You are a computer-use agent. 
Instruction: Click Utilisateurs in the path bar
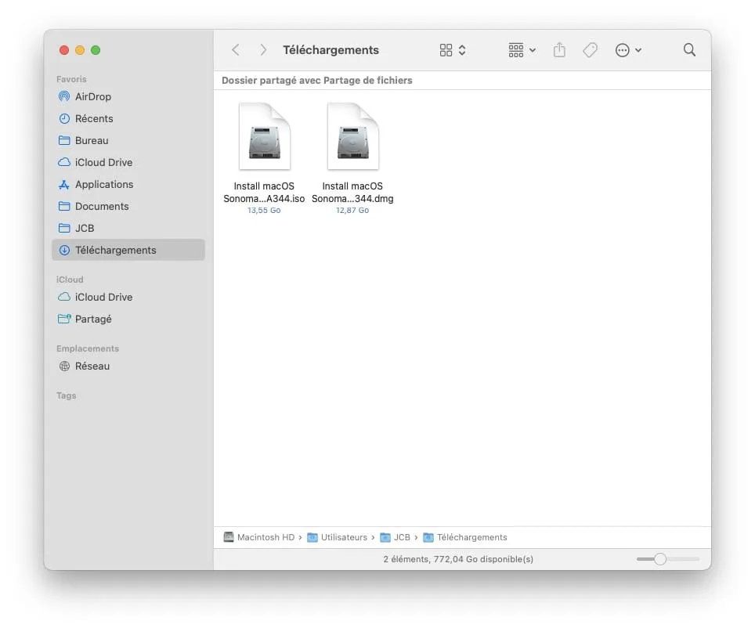(337, 537)
